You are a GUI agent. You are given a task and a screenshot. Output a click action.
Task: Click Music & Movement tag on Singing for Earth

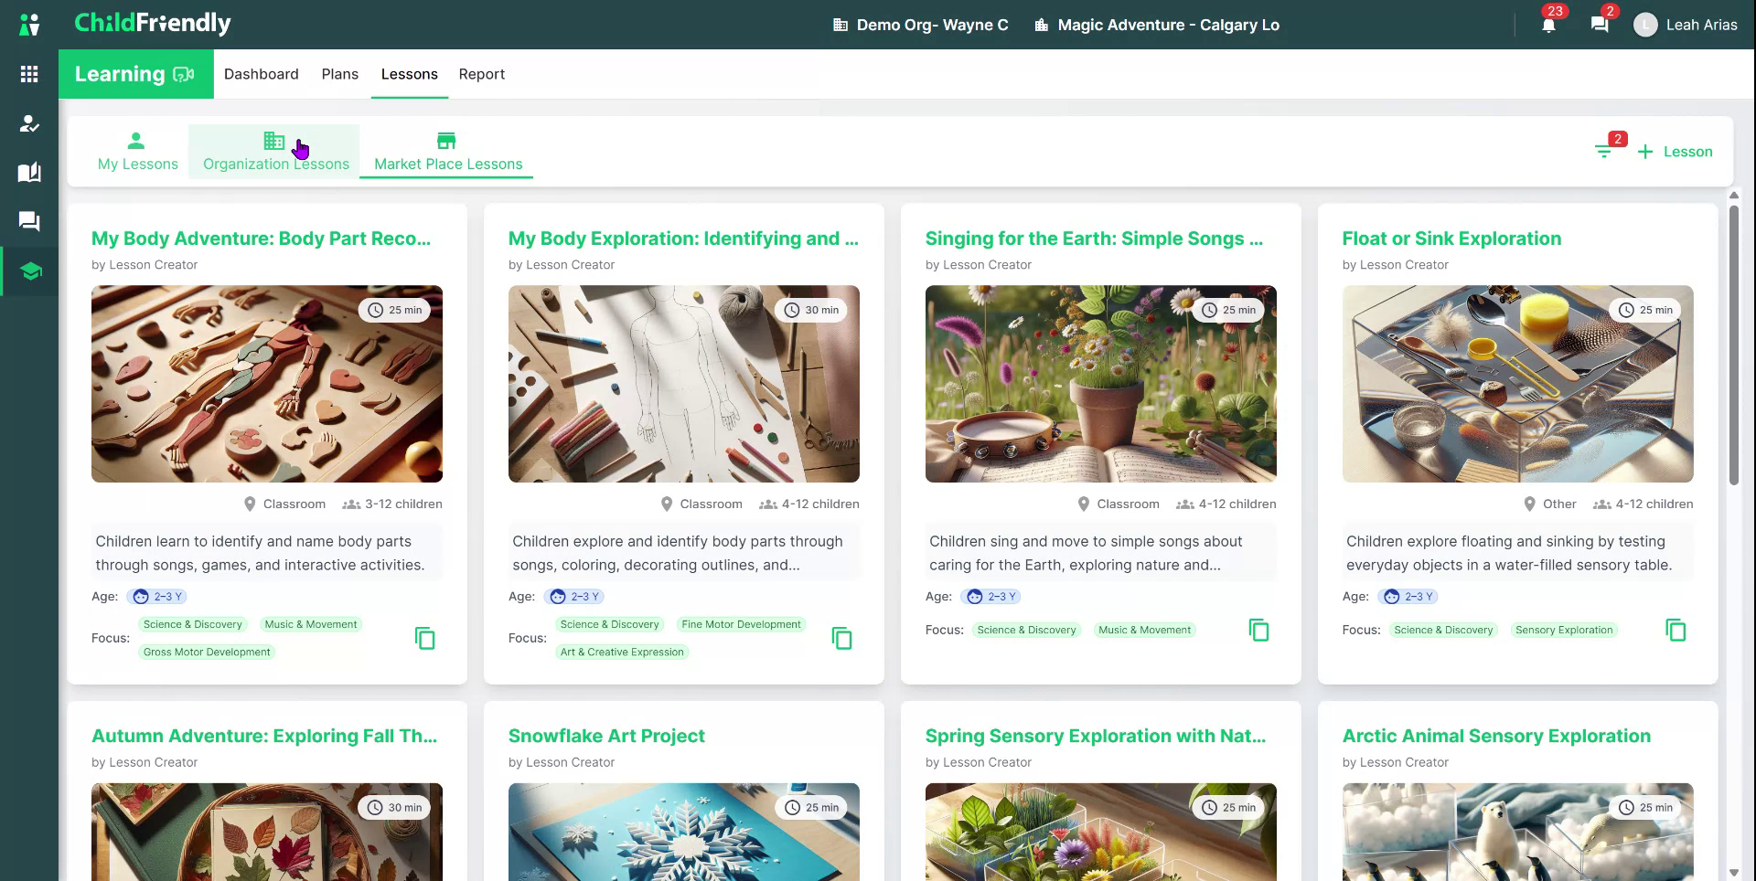click(1144, 631)
